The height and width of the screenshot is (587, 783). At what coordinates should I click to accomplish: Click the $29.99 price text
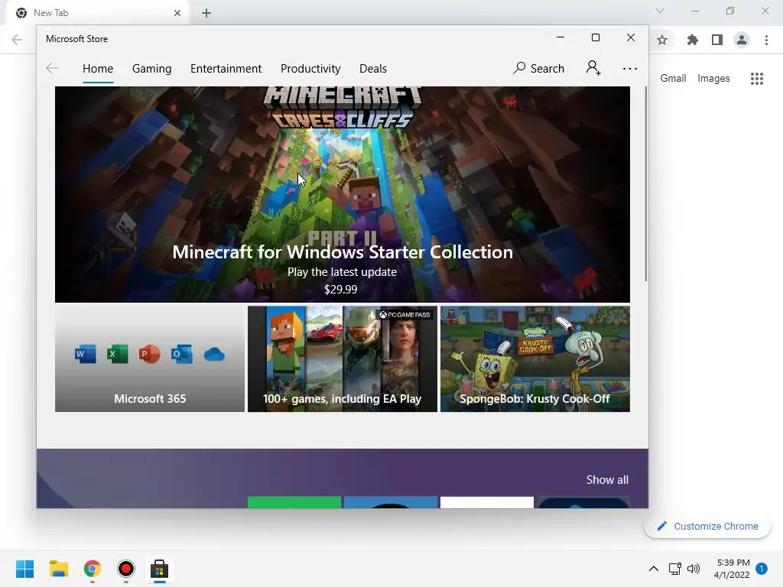(340, 290)
